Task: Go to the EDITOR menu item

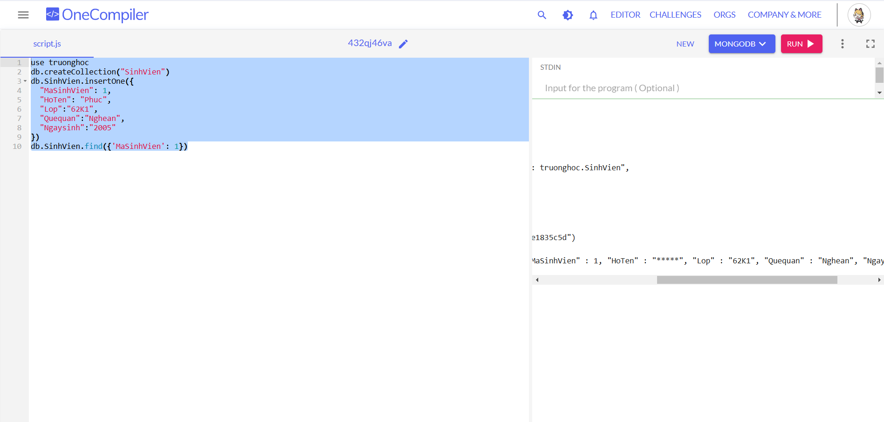Action: pos(625,15)
